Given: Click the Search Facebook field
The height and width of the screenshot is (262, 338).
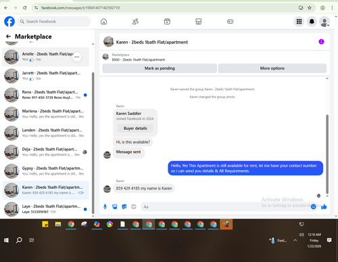Looking at the screenshot, I should tap(54, 22).
